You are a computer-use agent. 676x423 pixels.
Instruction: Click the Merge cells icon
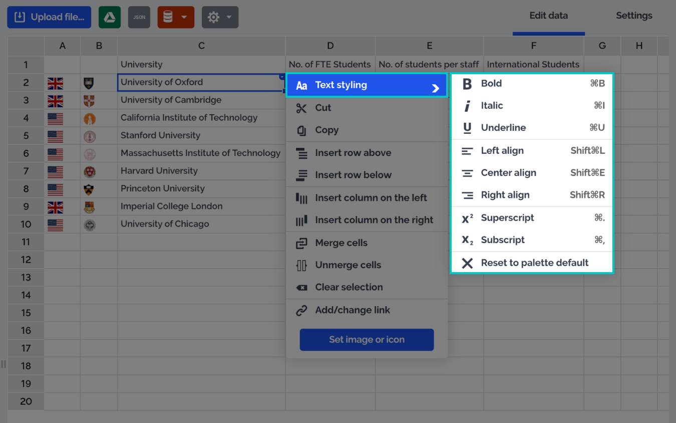click(301, 243)
